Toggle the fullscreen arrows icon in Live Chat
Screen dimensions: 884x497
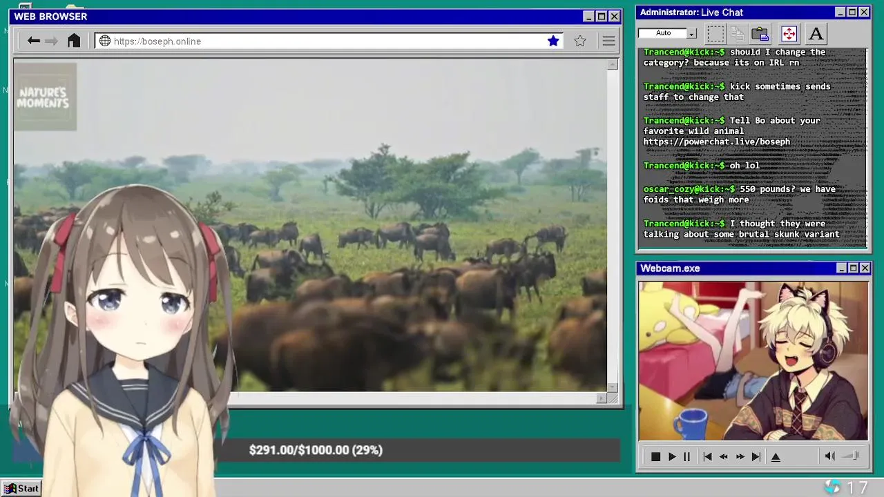(x=789, y=33)
